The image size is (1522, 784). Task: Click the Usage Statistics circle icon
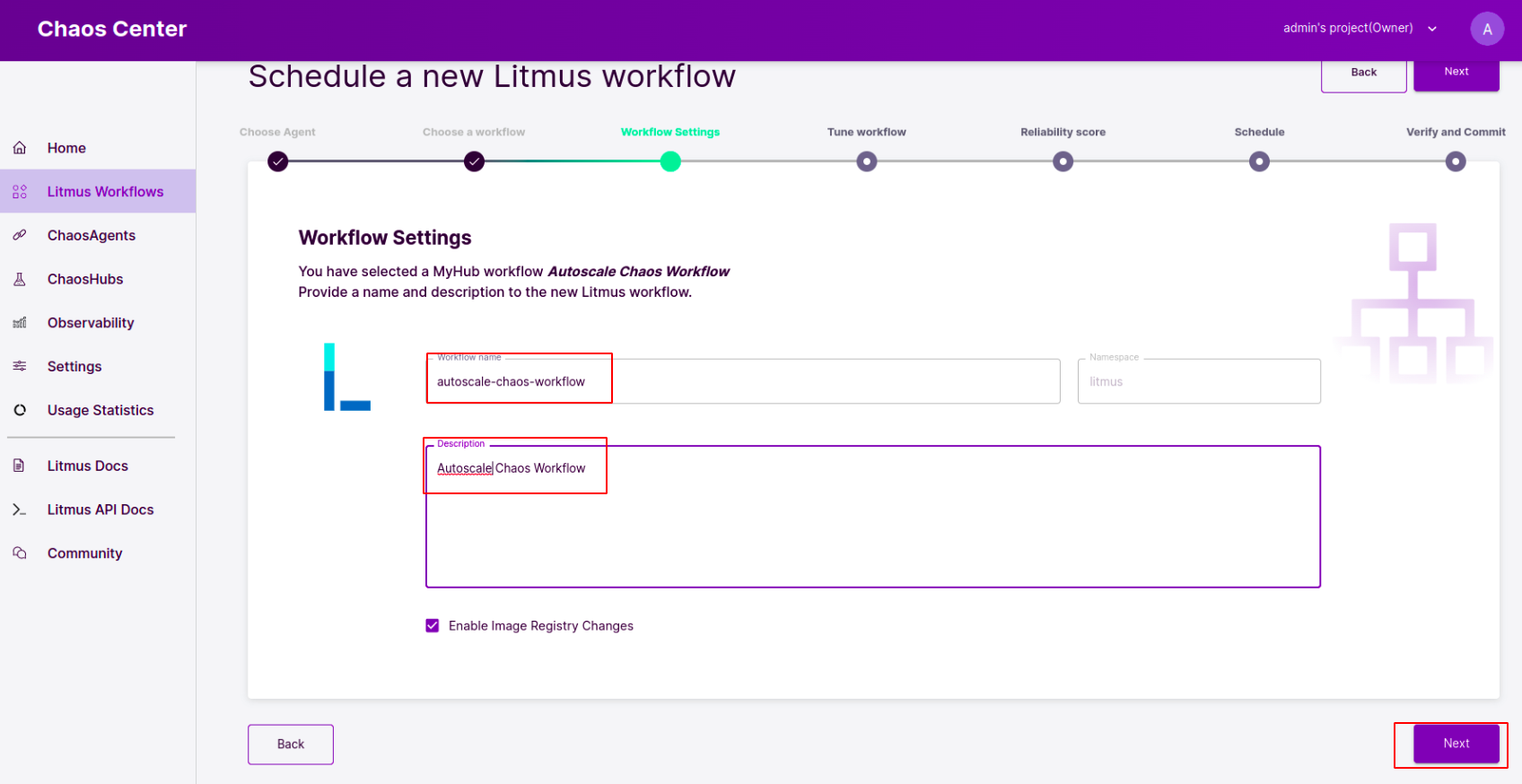[x=19, y=410]
